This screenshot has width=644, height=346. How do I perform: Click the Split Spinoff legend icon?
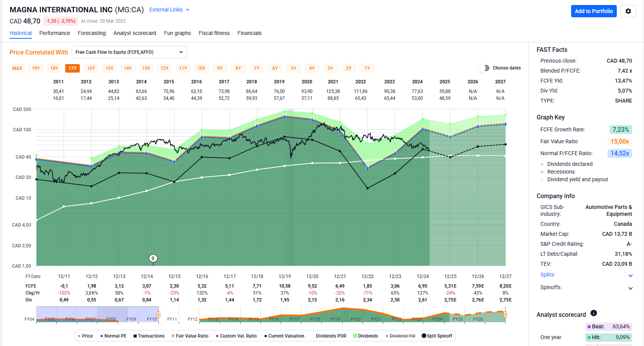coord(424,336)
